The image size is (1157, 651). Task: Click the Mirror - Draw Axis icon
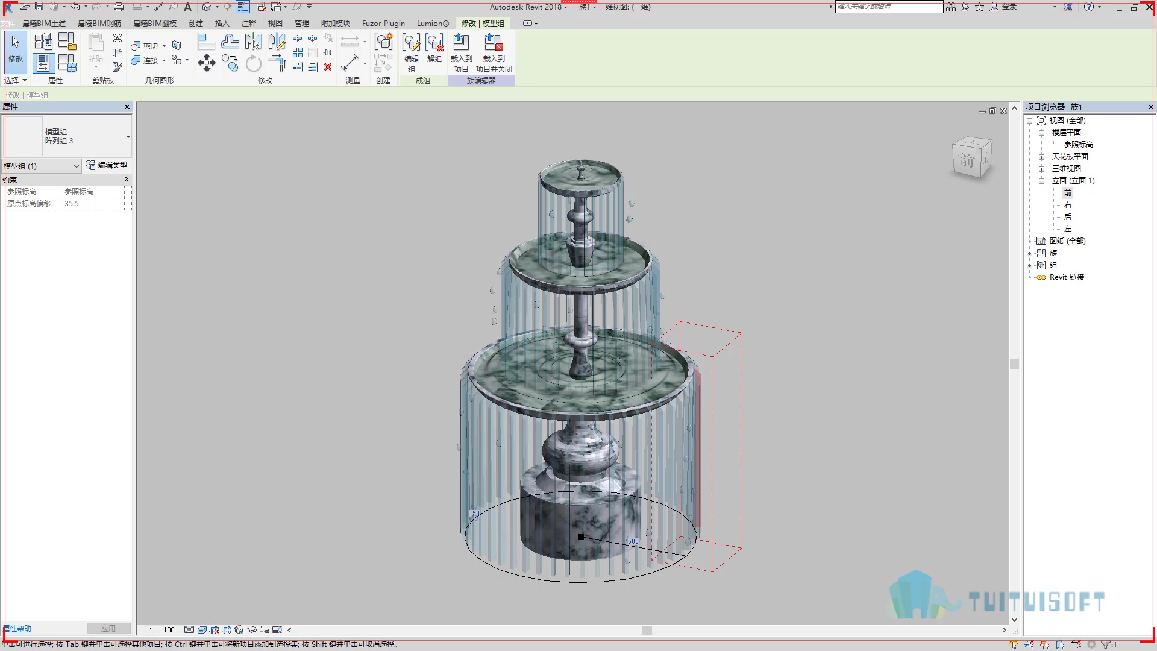(x=277, y=42)
